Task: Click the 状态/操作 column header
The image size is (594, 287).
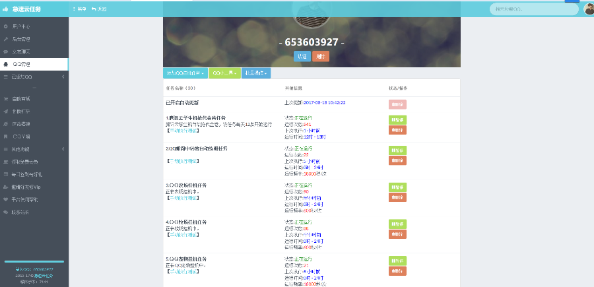Action: (398, 88)
